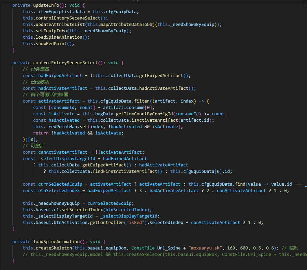307x270 pixels.
Task: Click the setSelectedIndex method call
Action: click(82, 210)
